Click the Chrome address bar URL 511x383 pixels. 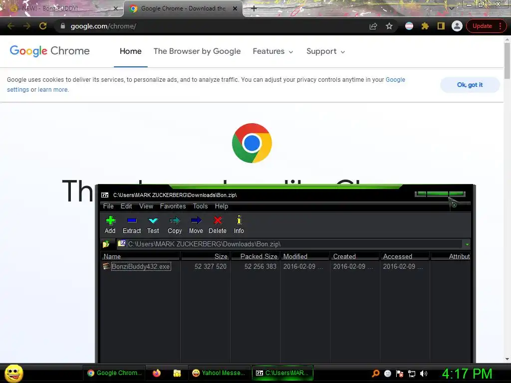[x=103, y=26]
